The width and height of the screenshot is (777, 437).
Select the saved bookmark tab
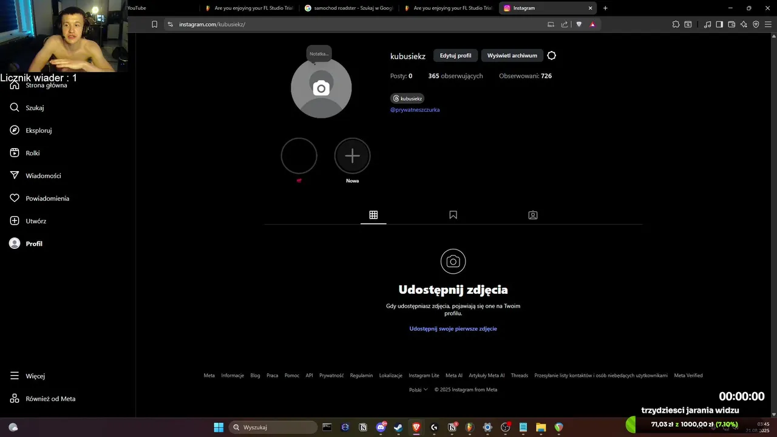click(453, 215)
